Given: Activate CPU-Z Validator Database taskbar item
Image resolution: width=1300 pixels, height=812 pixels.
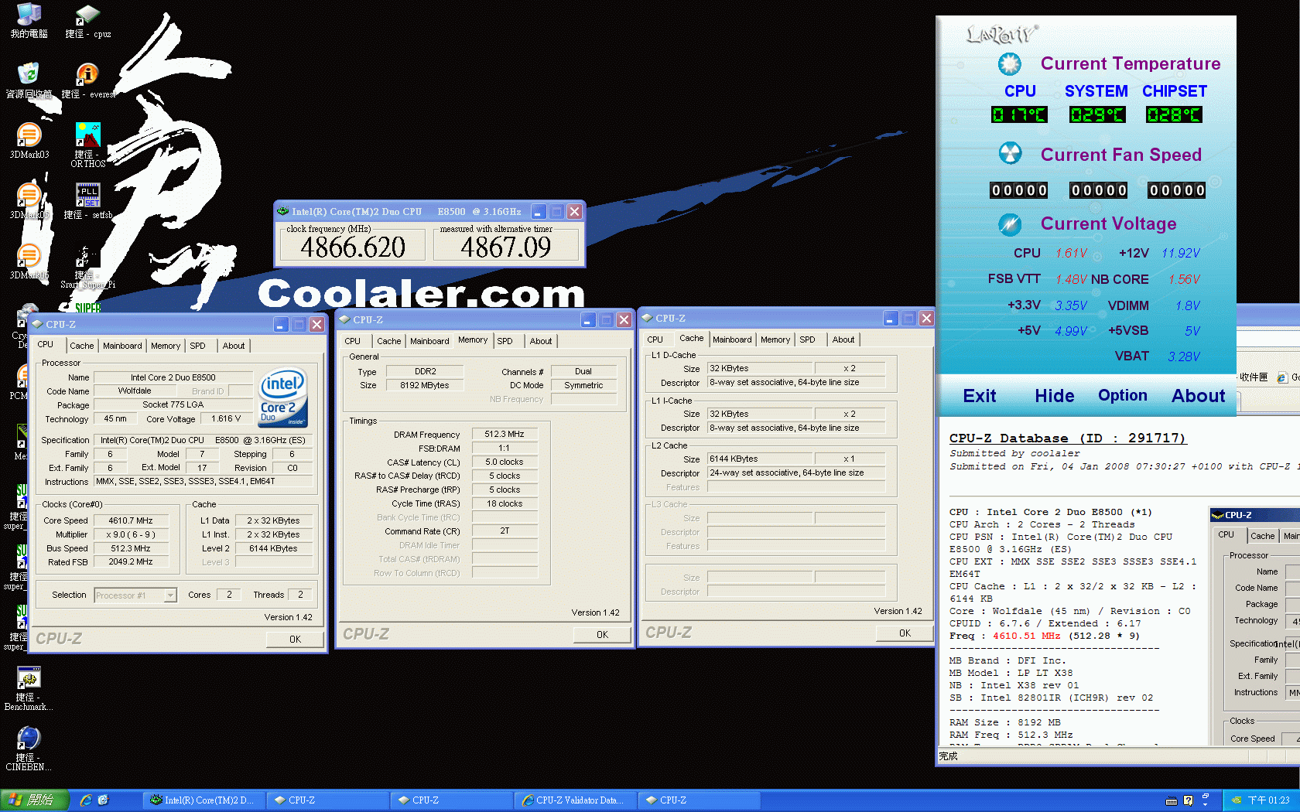Looking at the screenshot, I should click(x=576, y=800).
